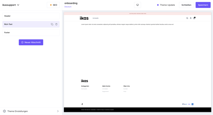Click the Über Uns heading in footer
The image size is (213, 115).
[x=127, y=86]
